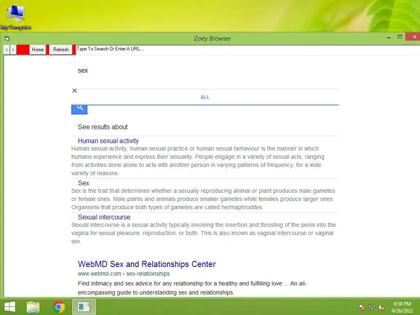Image resolution: width=420 pixels, height=315 pixels.
Task: Open Action Center flag tray icon
Action: 362,307
